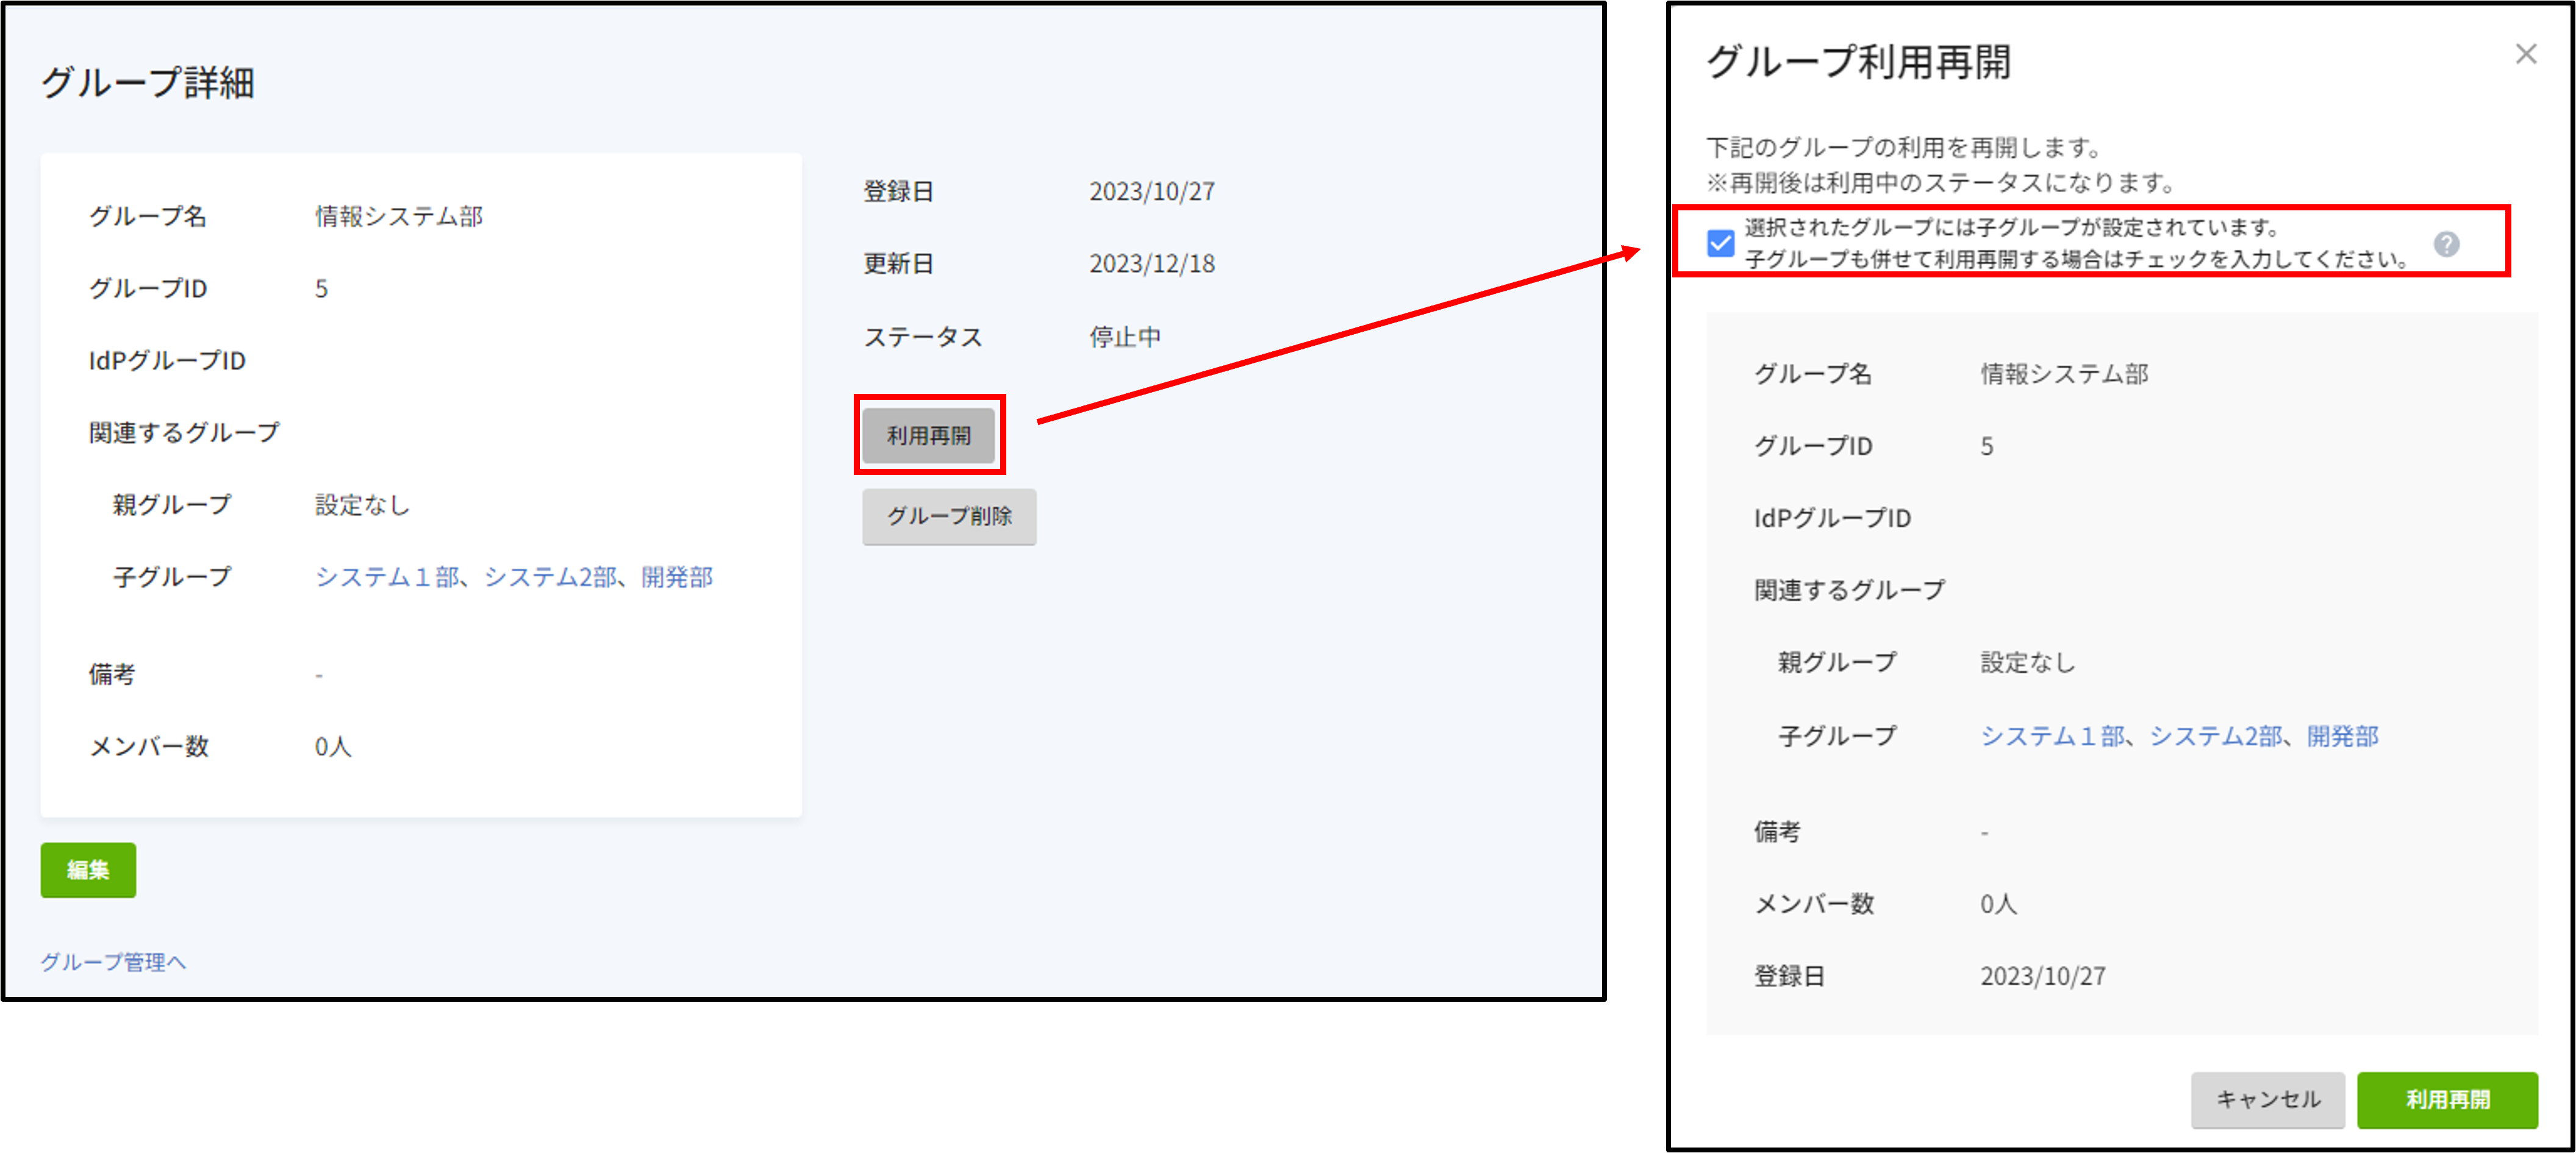Image resolution: width=2576 pixels, height=1153 pixels.
Task: Click the グループ利用再開 dialog title
Action: click(1858, 61)
